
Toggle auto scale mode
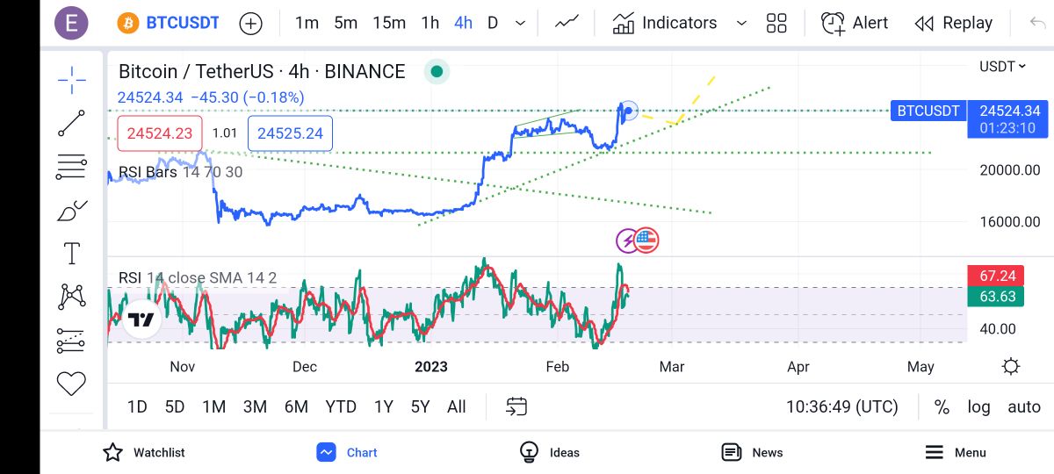[1024, 406]
